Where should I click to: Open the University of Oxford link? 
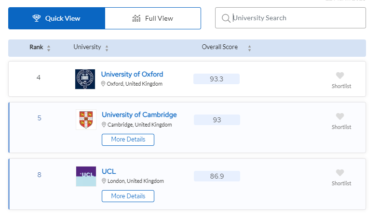(132, 74)
